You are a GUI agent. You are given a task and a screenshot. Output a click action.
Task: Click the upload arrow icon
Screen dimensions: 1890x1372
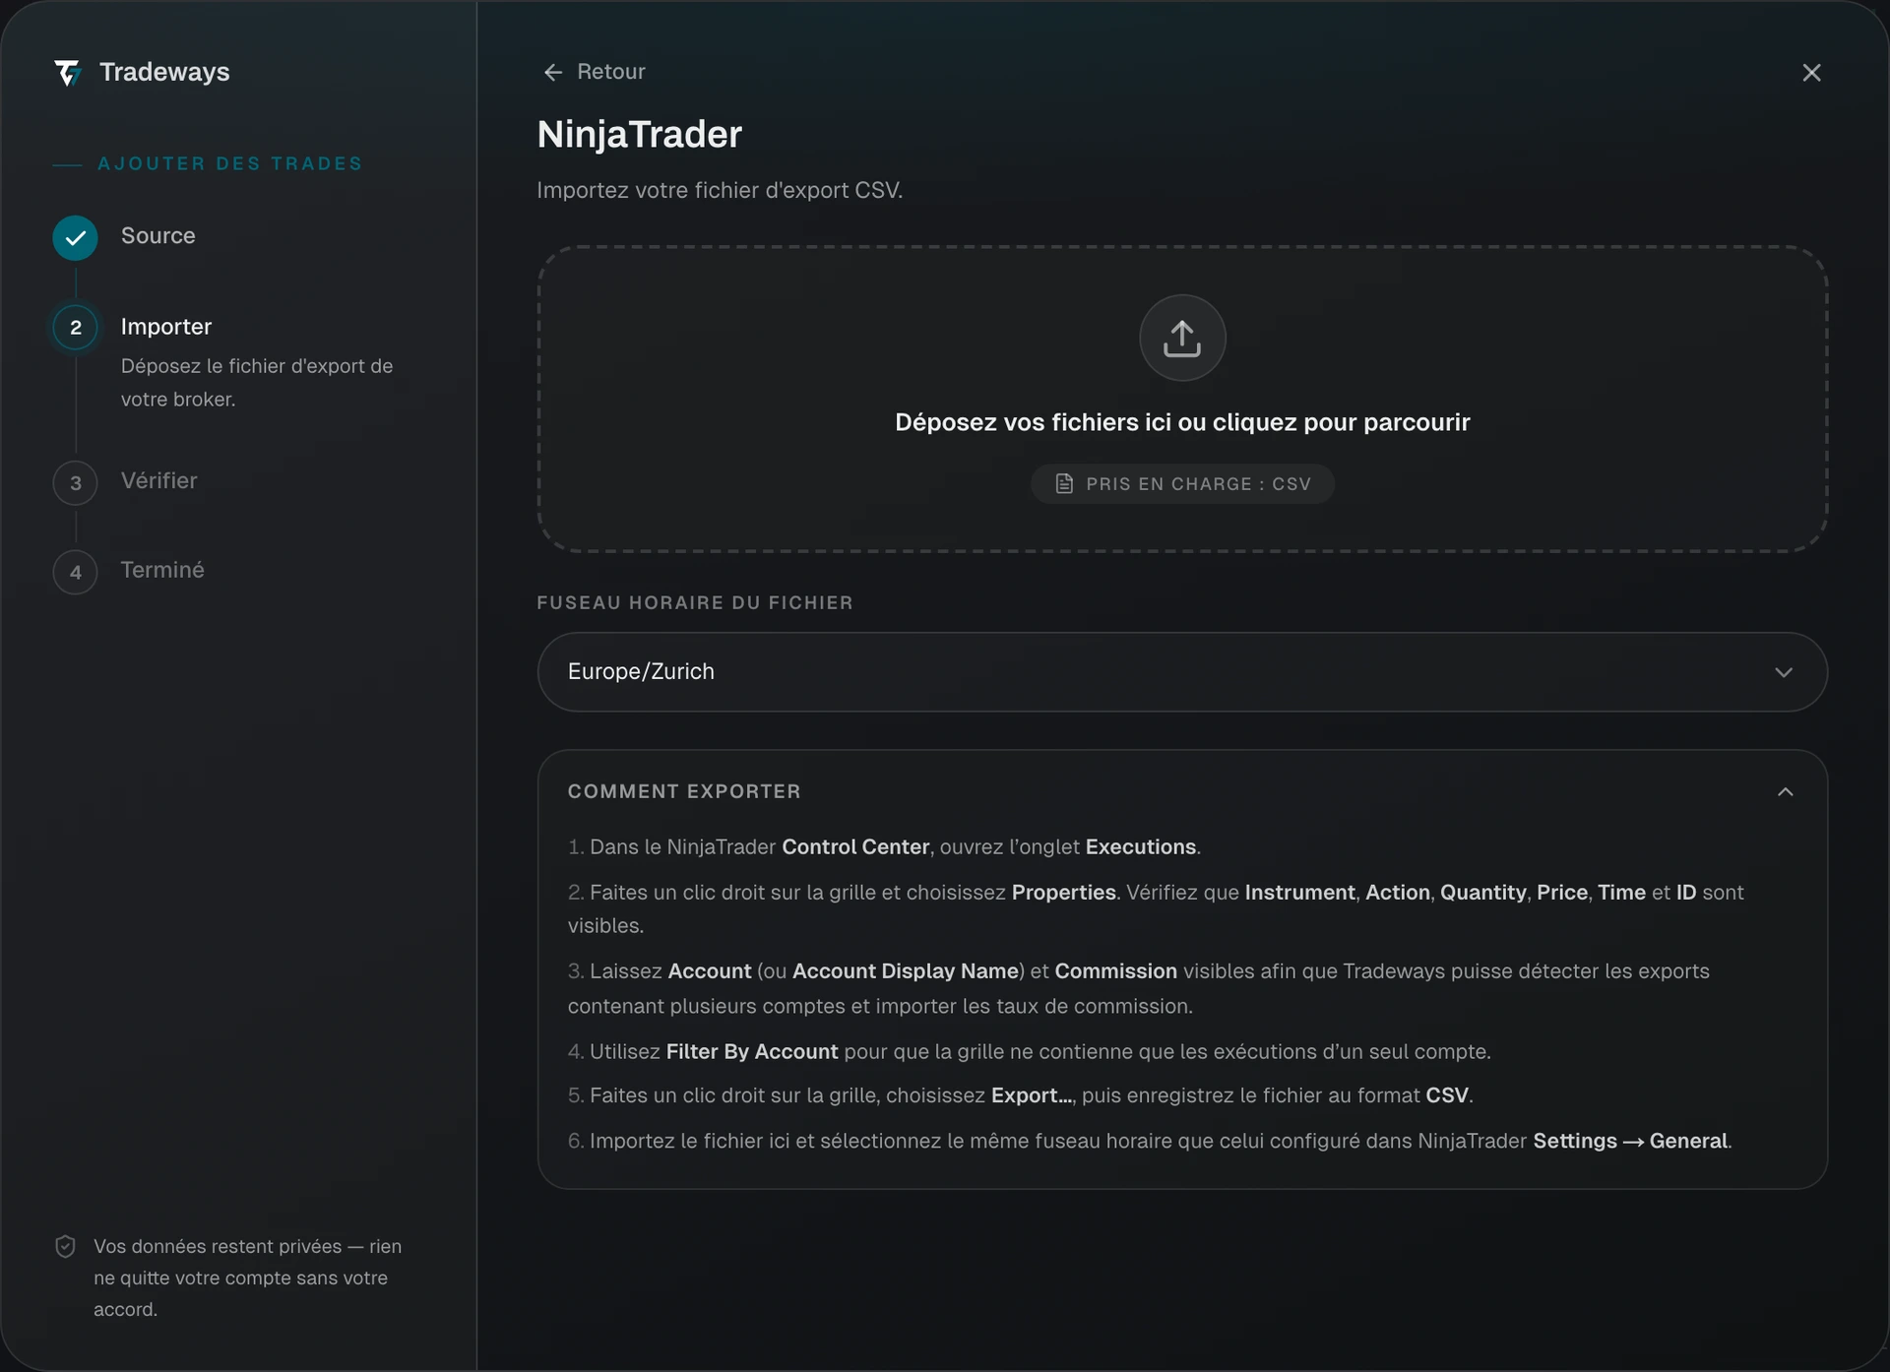pyautogui.click(x=1182, y=338)
